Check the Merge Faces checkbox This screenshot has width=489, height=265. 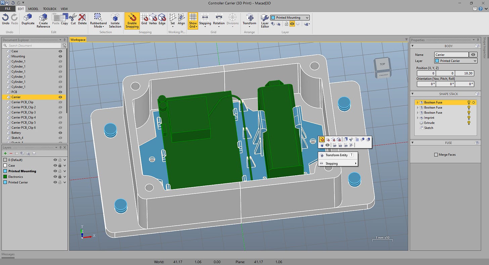point(436,155)
